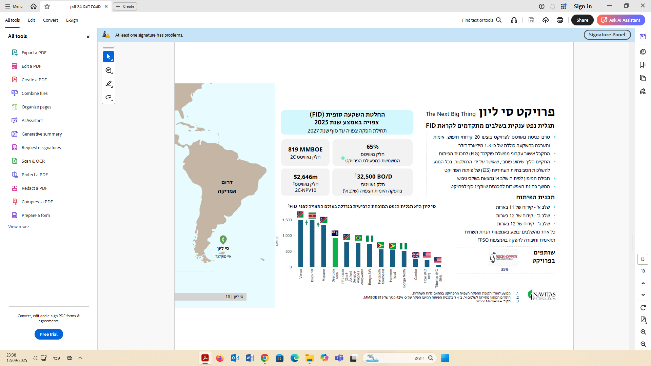
Task: Expand View more tools list
Action: [18, 227]
